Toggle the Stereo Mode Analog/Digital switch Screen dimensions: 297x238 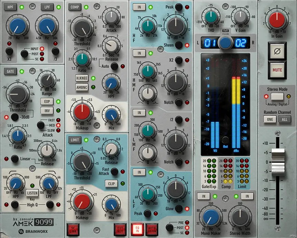coord(277,96)
